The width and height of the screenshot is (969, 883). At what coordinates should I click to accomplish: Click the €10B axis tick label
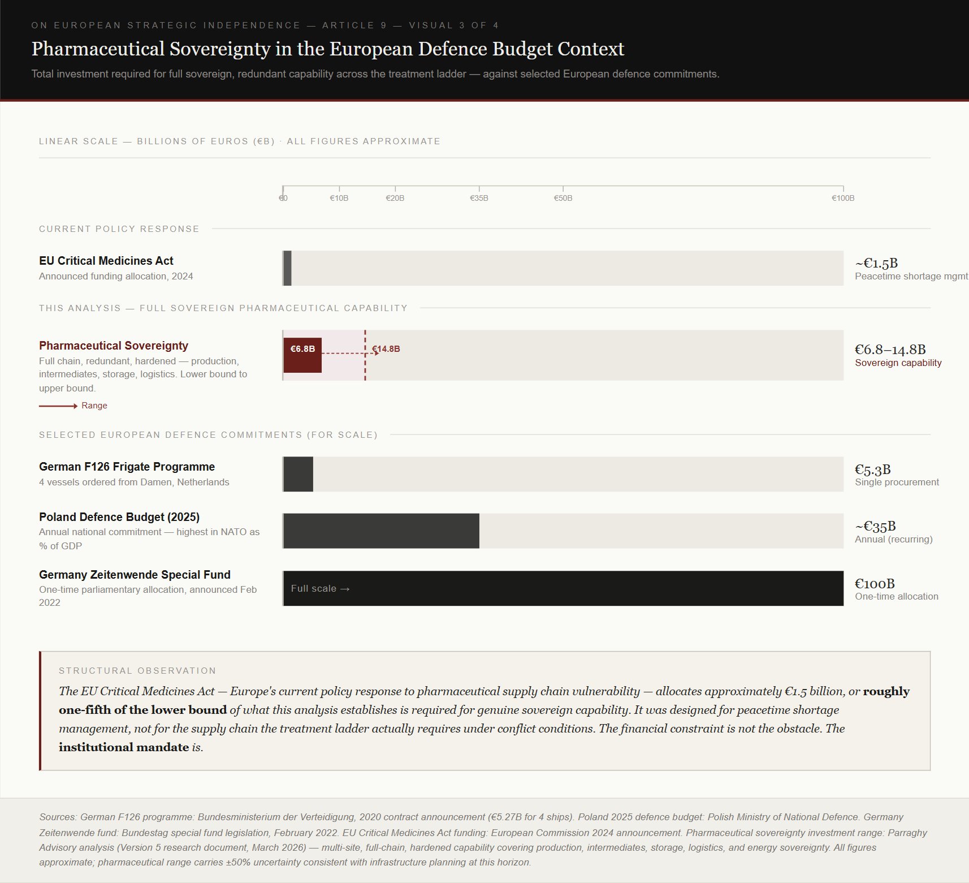coord(339,198)
